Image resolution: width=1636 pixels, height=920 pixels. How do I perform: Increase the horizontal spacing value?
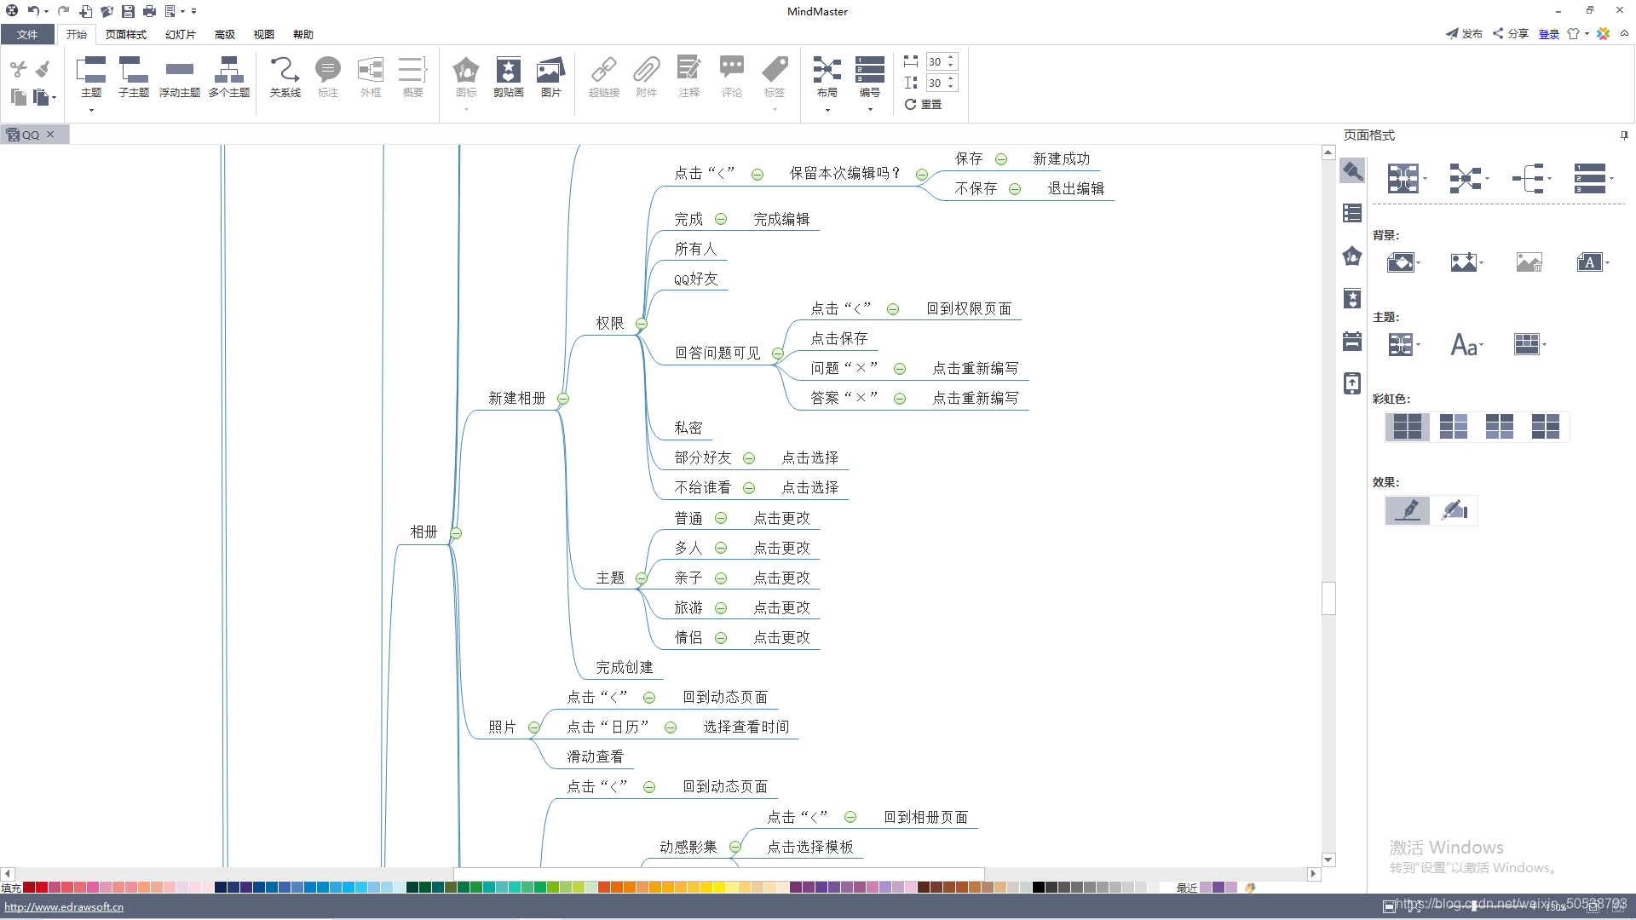(951, 58)
